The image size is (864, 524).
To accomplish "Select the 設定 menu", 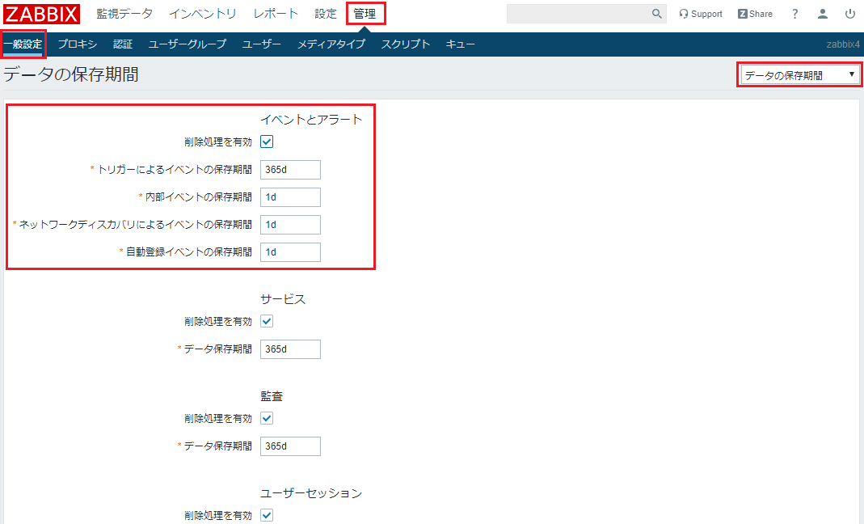I will pyautogui.click(x=325, y=13).
